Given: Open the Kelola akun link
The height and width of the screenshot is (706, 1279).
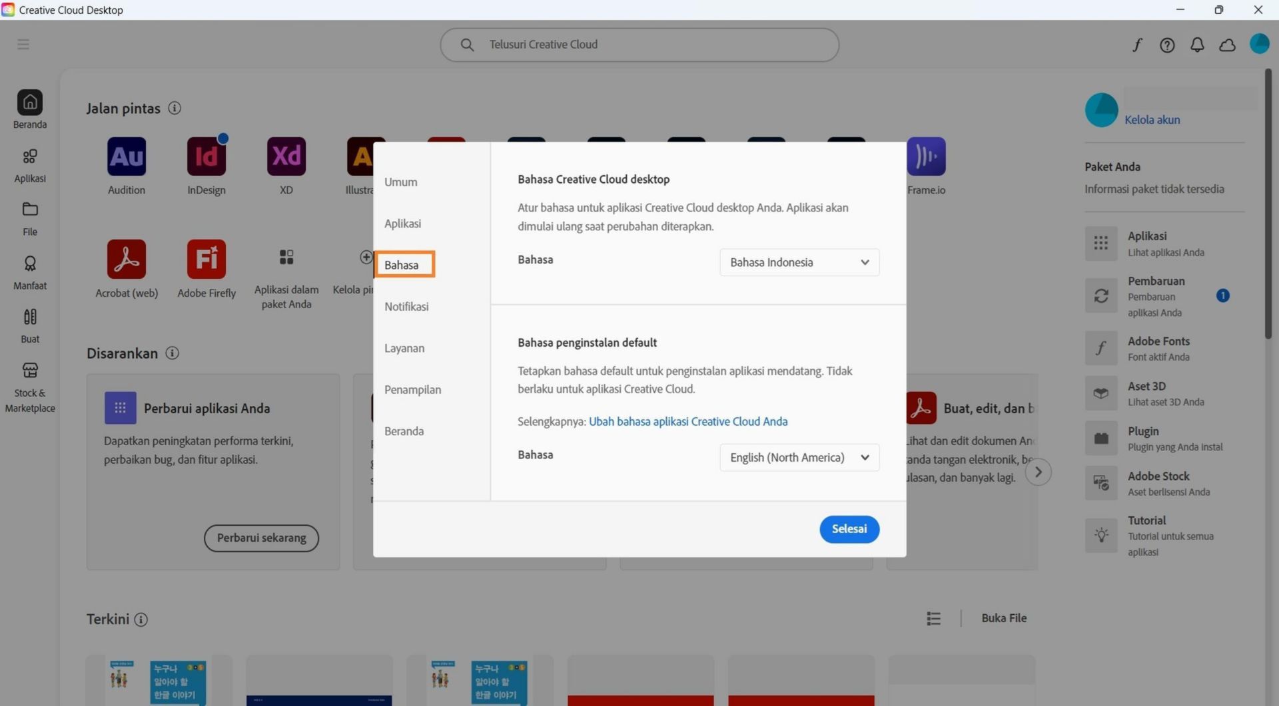Looking at the screenshot, I should click(x=1152, y=120).
